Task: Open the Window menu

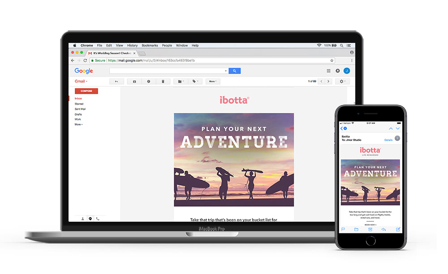Action: 182,46
